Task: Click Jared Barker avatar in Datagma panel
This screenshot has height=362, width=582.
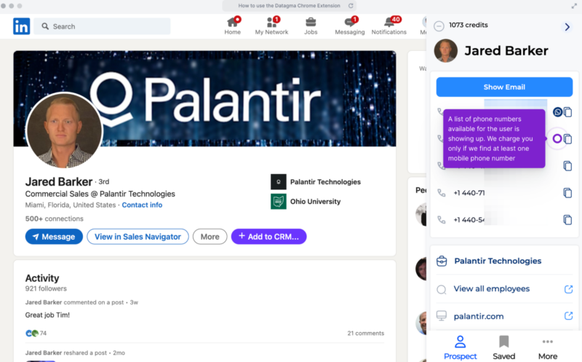Action: (445, 50)
